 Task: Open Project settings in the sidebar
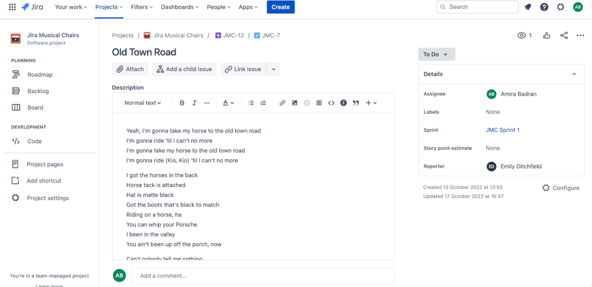(x=47, y=198)
